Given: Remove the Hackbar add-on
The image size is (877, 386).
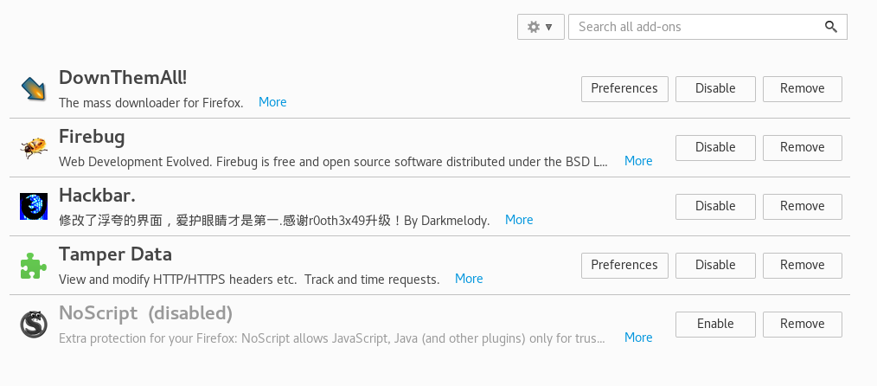Looking at the screenshot, I should point(802,207).
